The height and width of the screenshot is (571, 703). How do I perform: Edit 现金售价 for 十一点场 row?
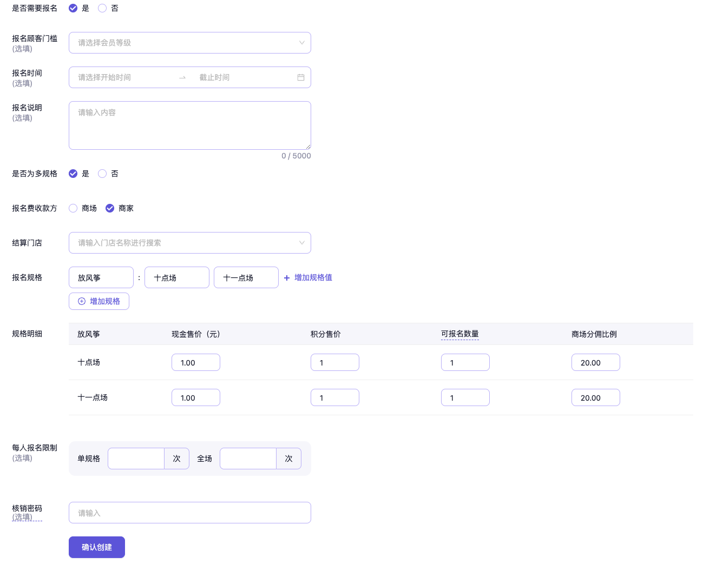click(195, 397)
